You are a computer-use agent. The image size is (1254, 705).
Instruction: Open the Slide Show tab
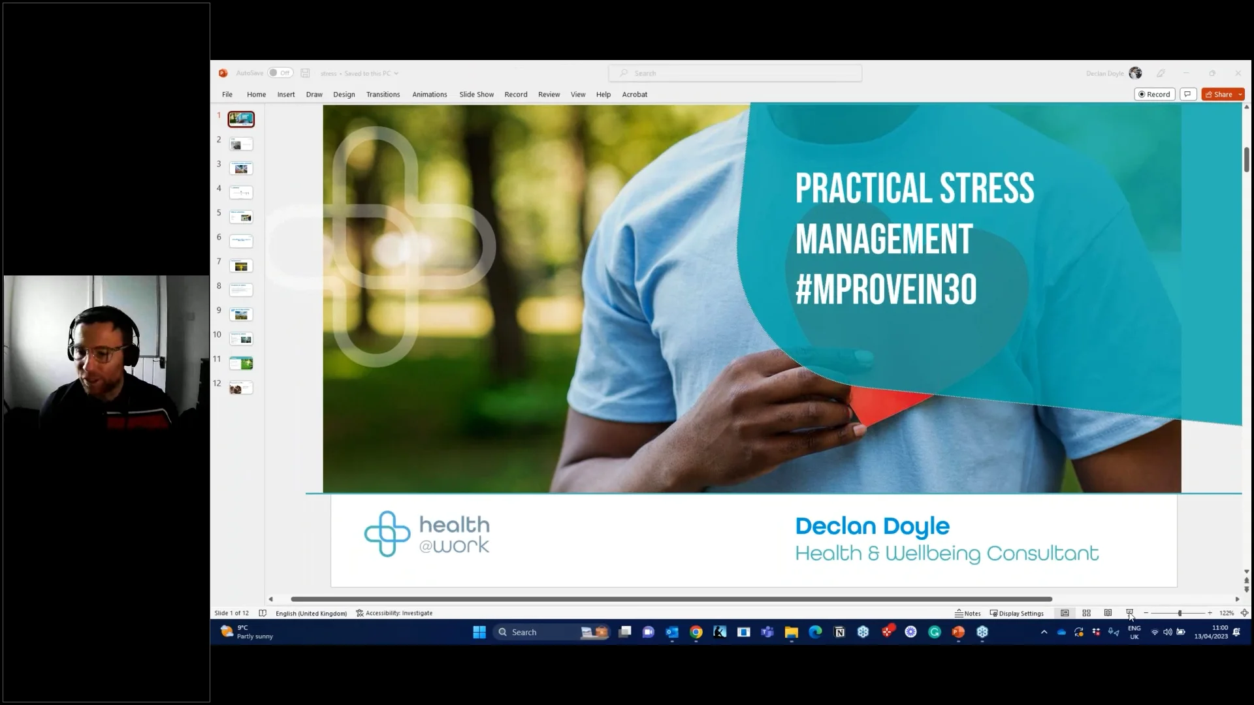pyautogui.click(x=476, y=94)
